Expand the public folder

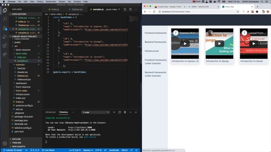point(17,42)
